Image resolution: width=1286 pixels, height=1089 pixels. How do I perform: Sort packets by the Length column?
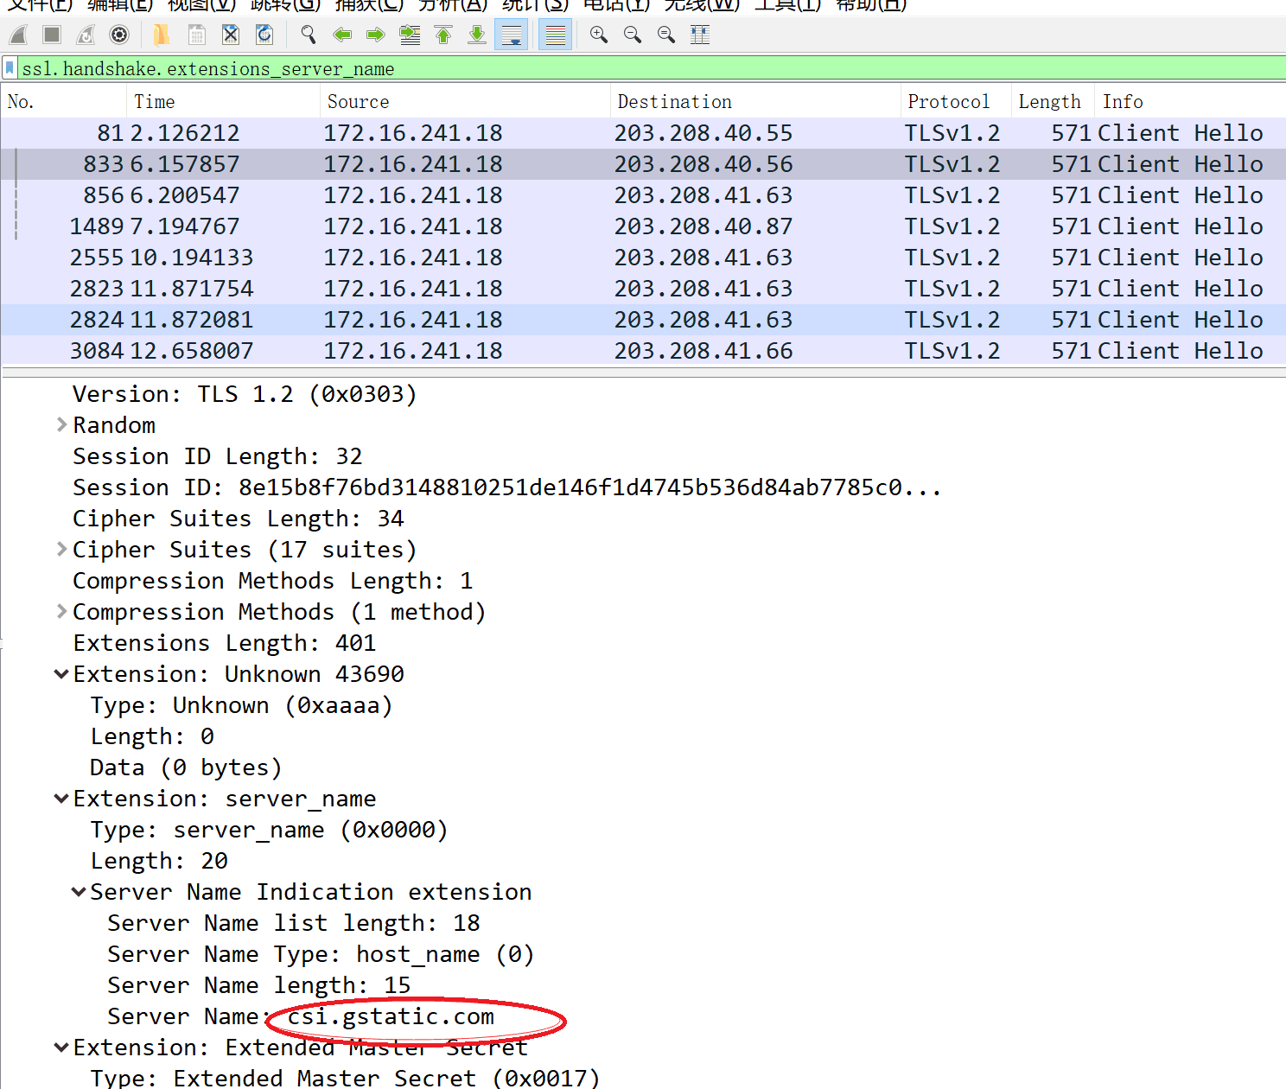tap(1053, 101)
